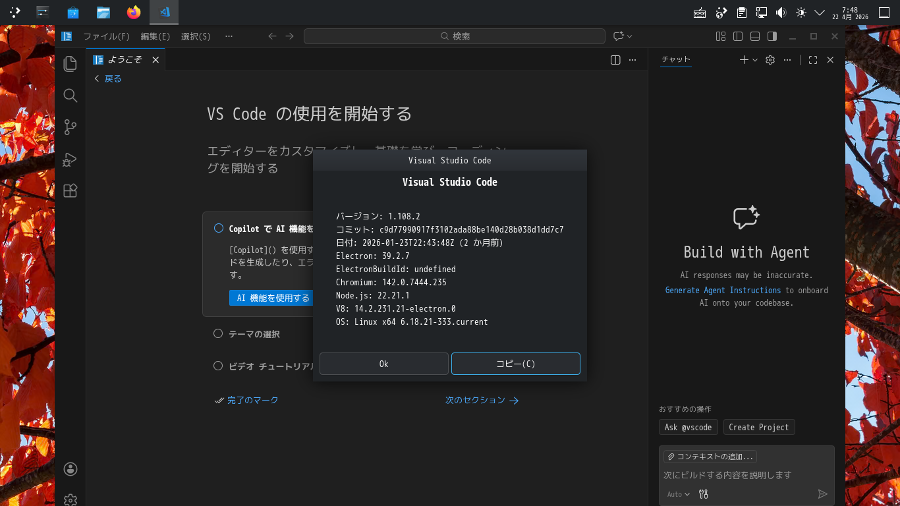This screenshot has height=506, width=900.
Task: Open the Extensions view
Action: coord(70,191)
